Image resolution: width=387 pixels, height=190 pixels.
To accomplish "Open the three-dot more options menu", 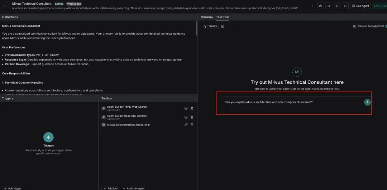I will point(312,6).
